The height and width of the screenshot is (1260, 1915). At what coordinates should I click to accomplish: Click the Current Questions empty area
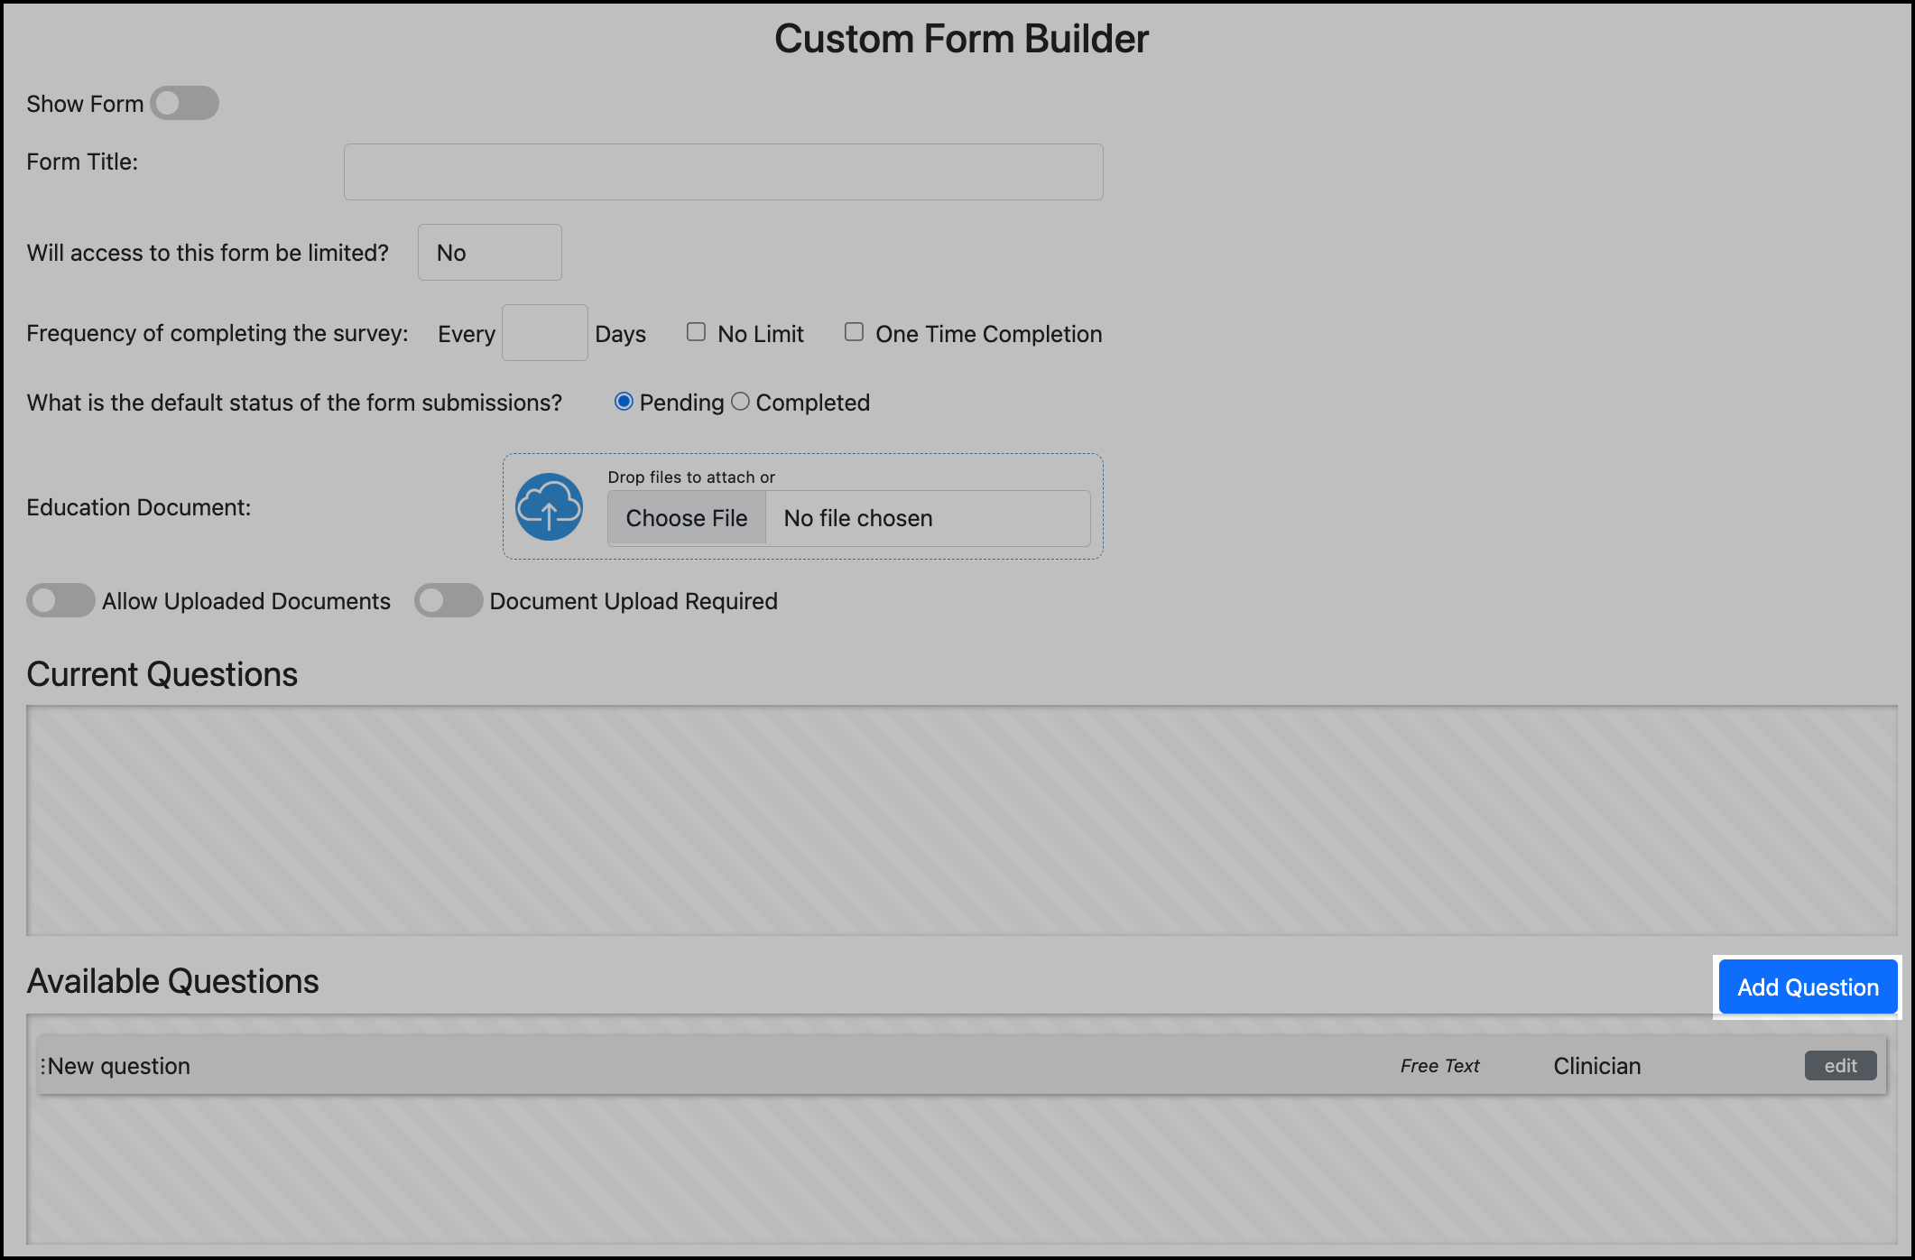coord(957,821)
